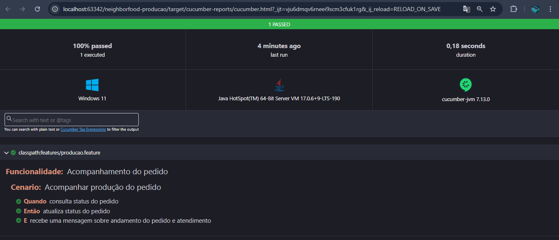Open the translate page icon

tap(467, 9)
